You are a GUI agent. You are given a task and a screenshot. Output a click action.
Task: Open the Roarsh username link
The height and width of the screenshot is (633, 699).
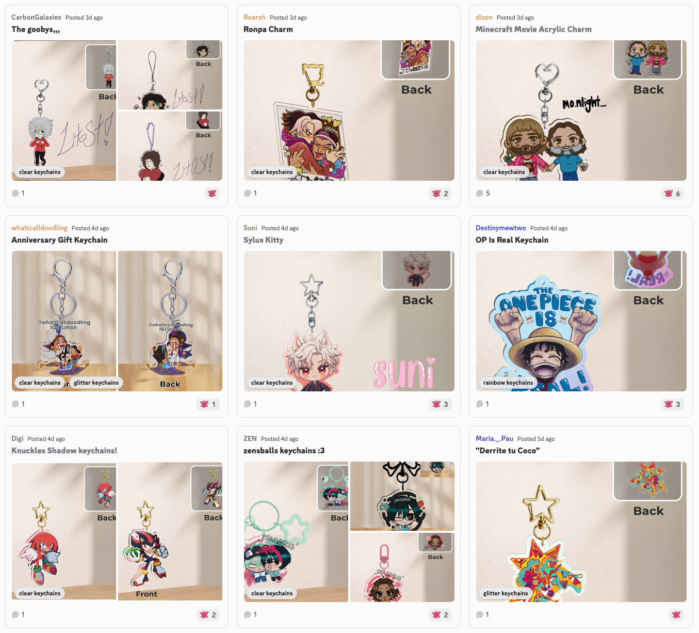click(x=254, y=17)
